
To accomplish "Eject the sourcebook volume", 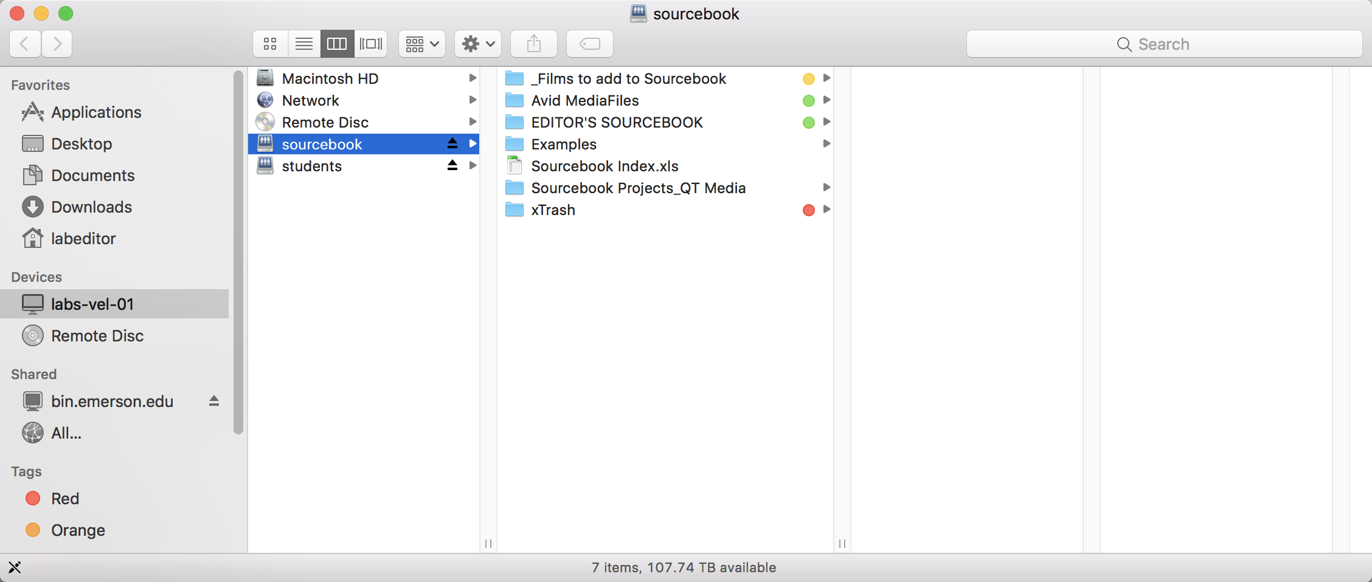I will click(452, 143).
